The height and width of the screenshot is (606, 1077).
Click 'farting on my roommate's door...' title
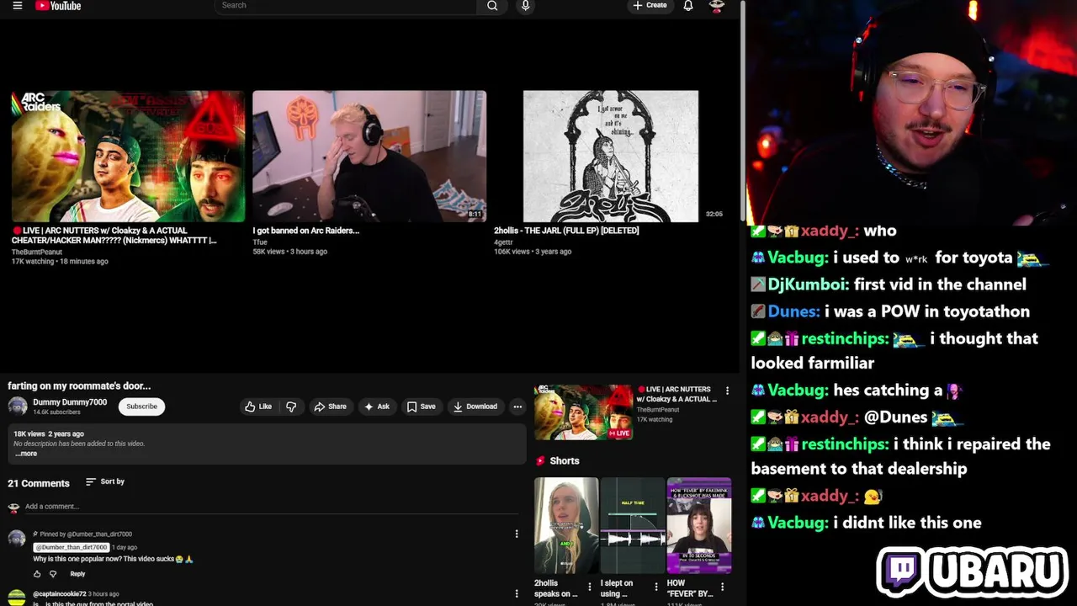(79, 385)
